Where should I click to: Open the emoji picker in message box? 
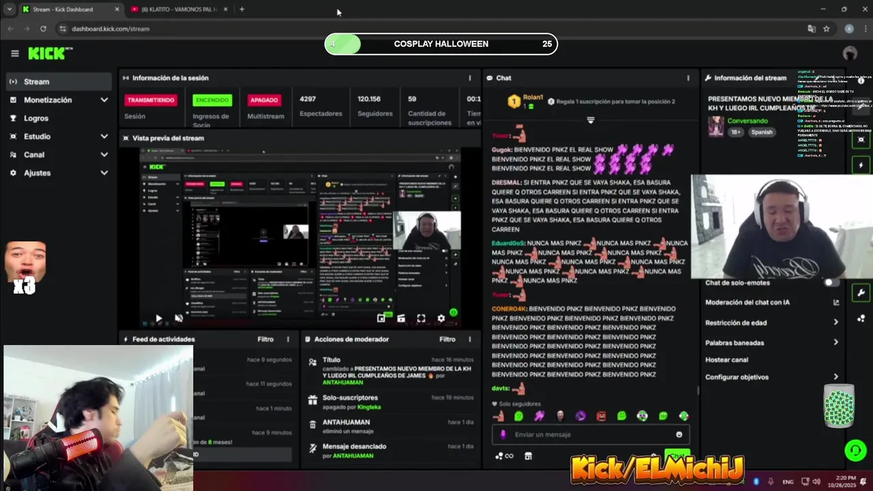point(679,434)
